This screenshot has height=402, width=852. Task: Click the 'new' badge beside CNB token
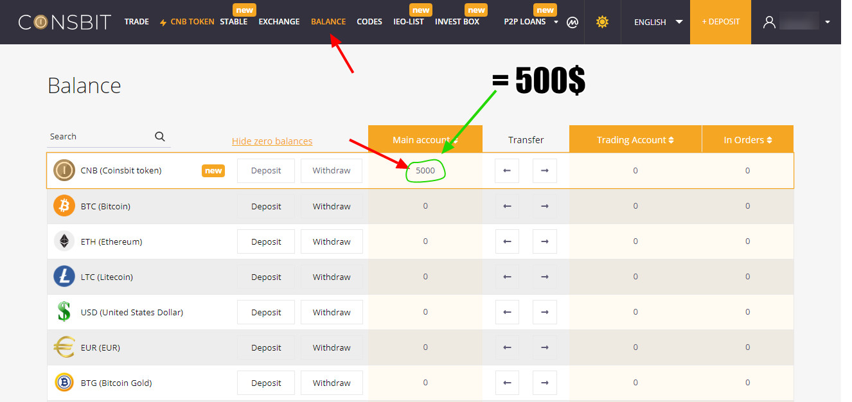point(213,171)
